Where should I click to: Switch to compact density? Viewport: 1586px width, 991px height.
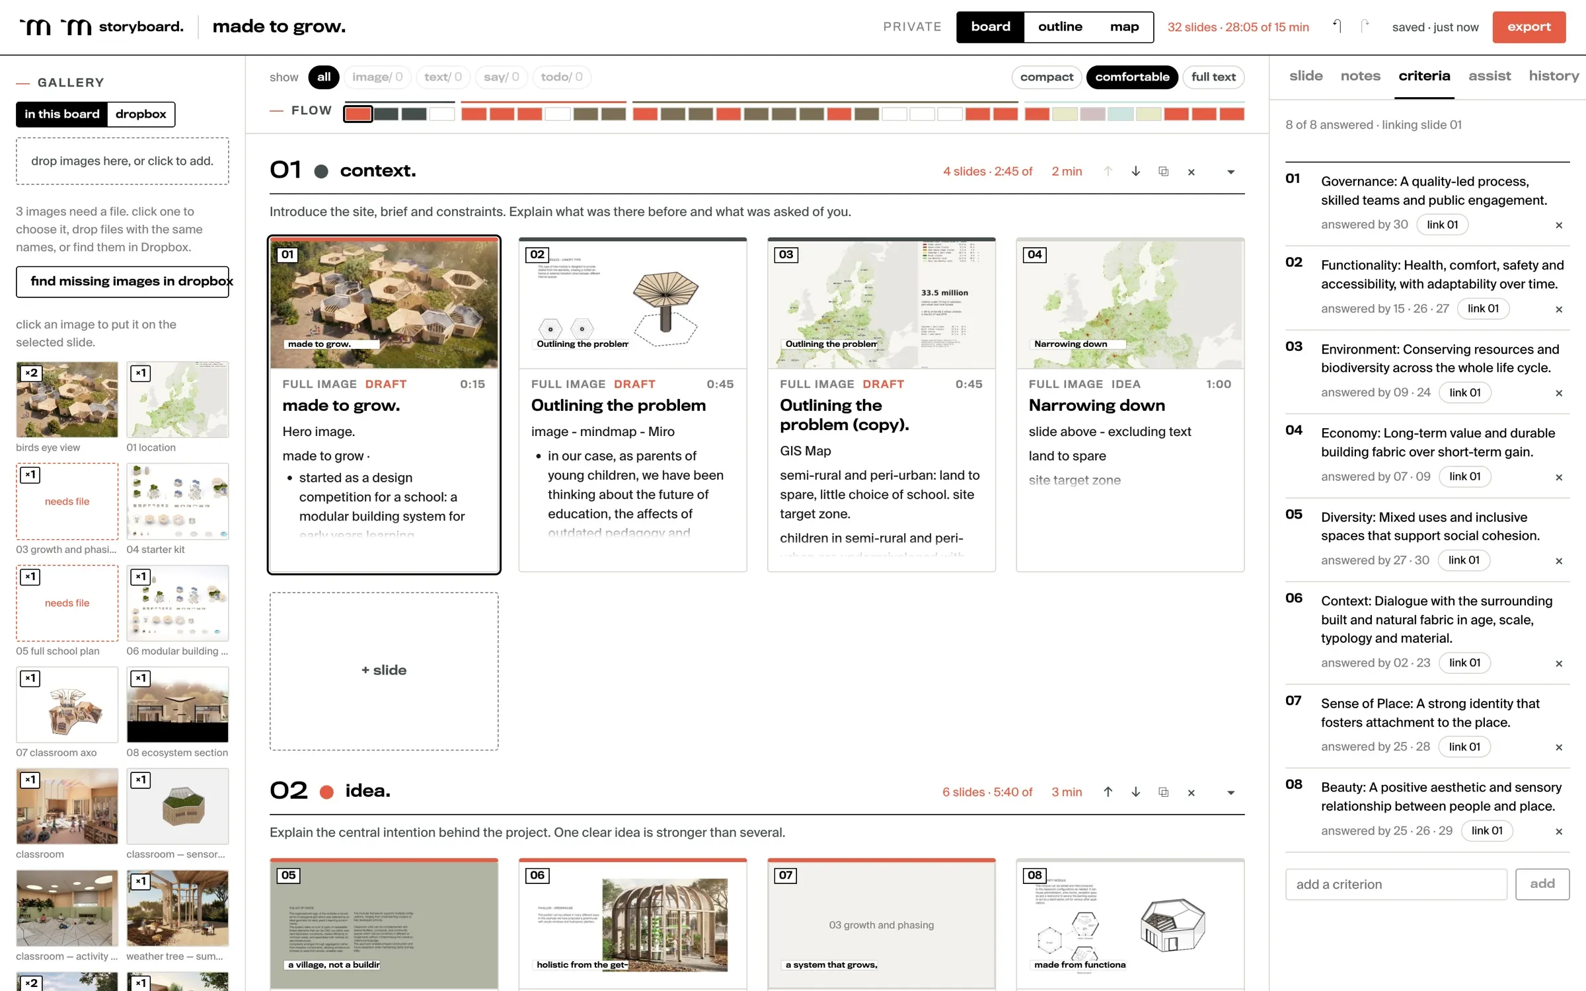1046,77
